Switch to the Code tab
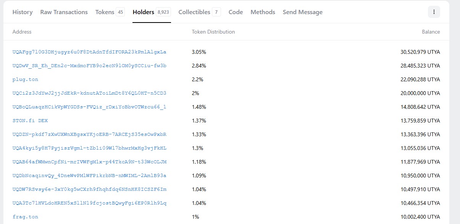This screenshot has width=460, height=224. pyautogui.click(x=236, y=12)
